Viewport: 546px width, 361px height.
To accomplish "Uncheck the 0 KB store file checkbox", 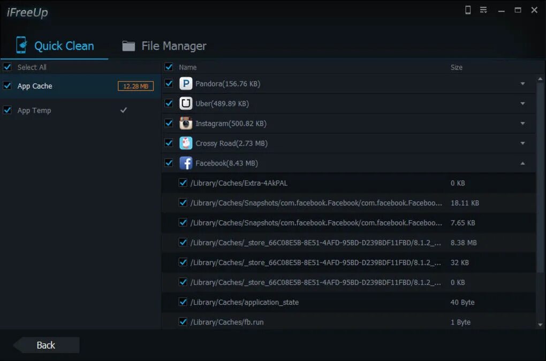I will tap(183, 282).
